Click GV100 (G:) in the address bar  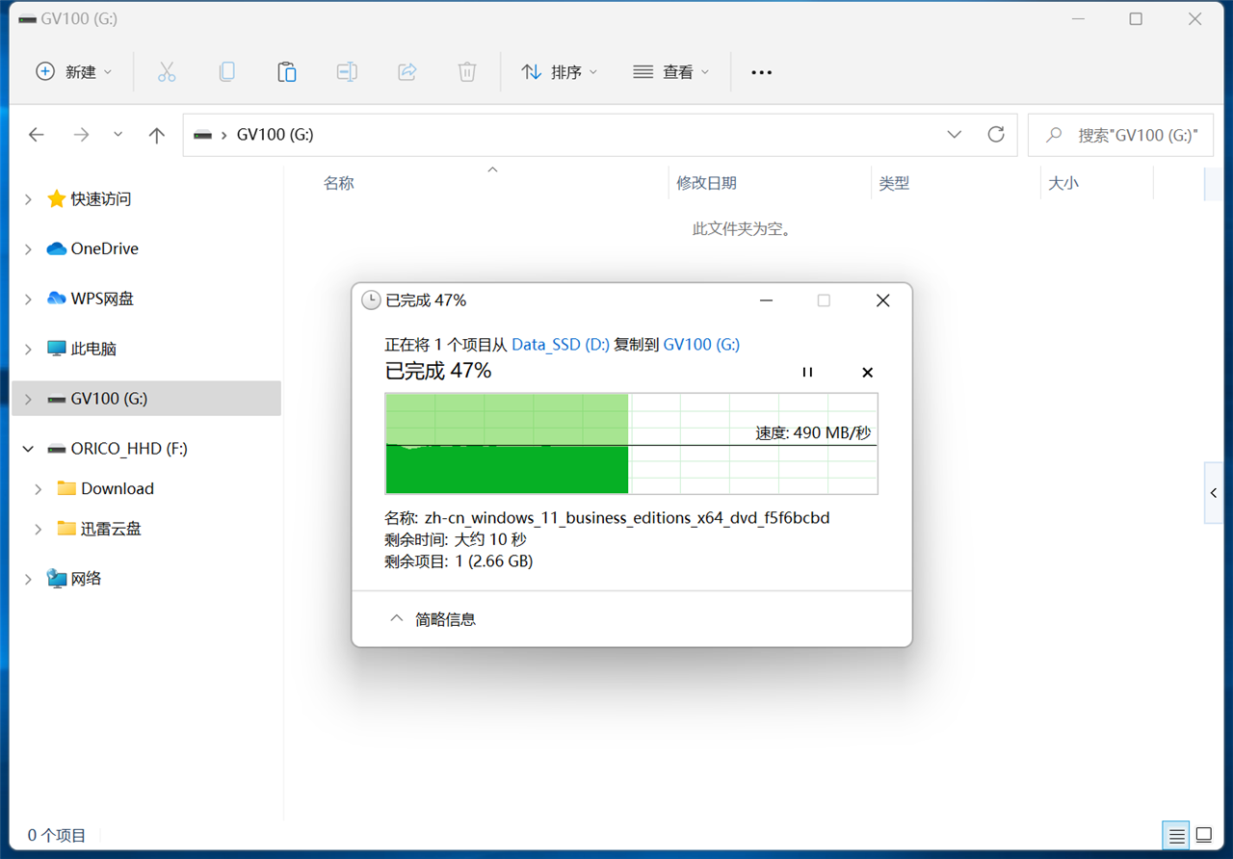click(275, 135)
